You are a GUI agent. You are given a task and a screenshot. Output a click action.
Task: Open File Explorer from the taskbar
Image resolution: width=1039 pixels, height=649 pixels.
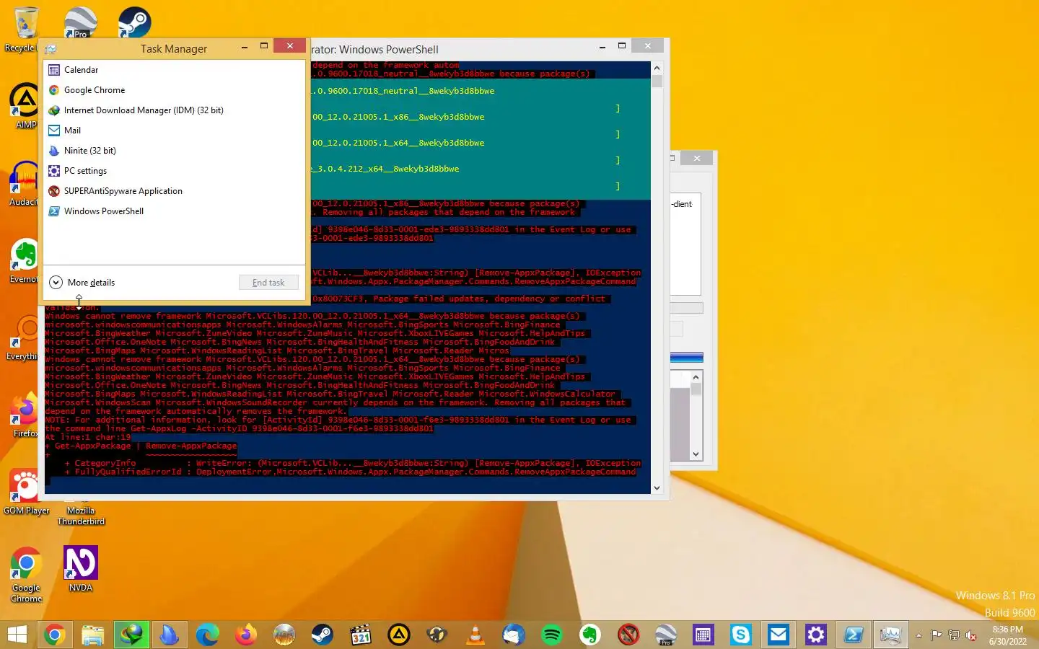tap(93, 635)
